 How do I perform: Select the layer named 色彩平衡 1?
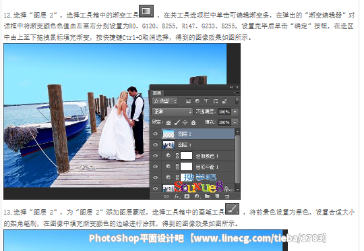click(207, 167)
